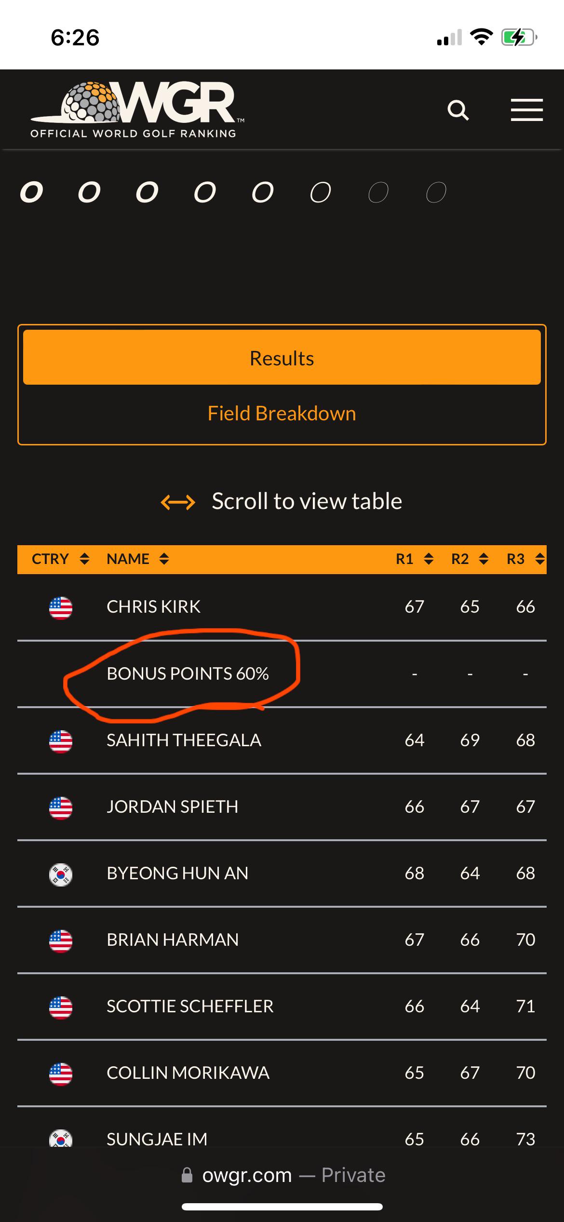564x1222 pixels.
Task: Switch to the Results tab
Action: [x=282, y=357]
